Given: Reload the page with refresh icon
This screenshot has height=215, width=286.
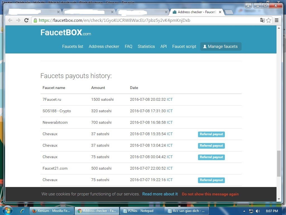Looking at the screenshot, I should click(27, 20).
